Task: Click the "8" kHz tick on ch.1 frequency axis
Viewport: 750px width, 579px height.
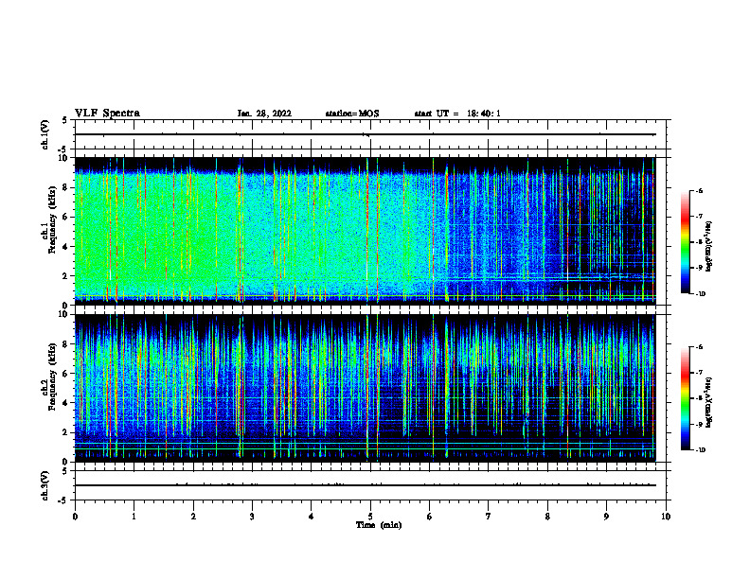Action: pyautogui.click(x=66, y=187)
